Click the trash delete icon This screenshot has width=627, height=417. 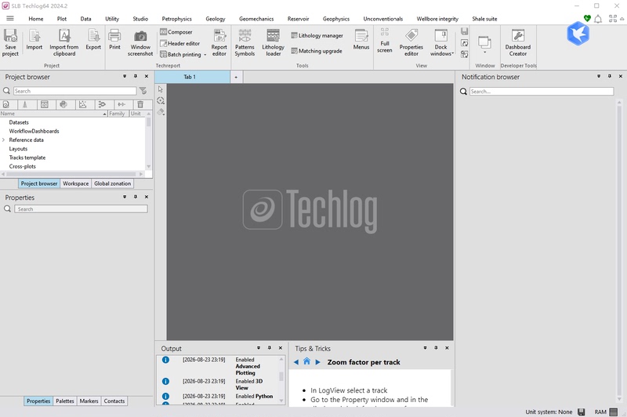point(140,104)
